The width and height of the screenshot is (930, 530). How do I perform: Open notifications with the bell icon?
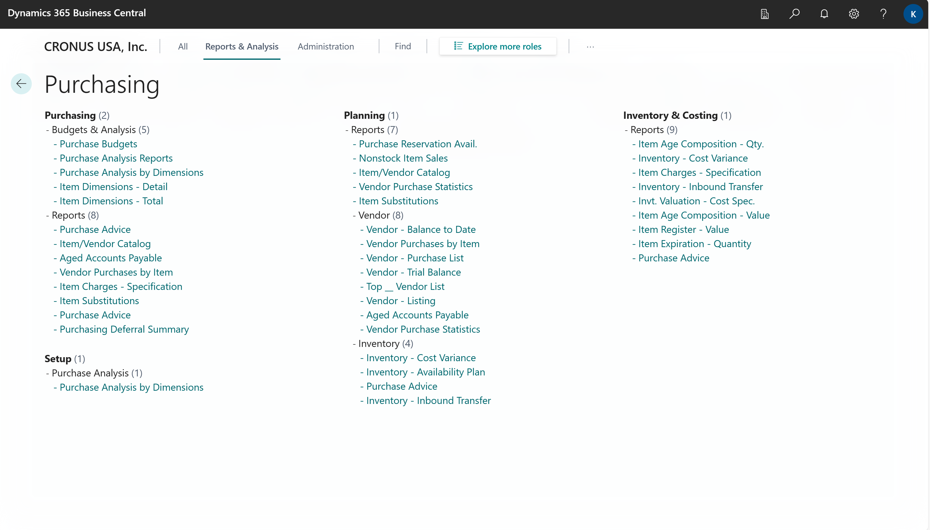[x=824, y=14]
